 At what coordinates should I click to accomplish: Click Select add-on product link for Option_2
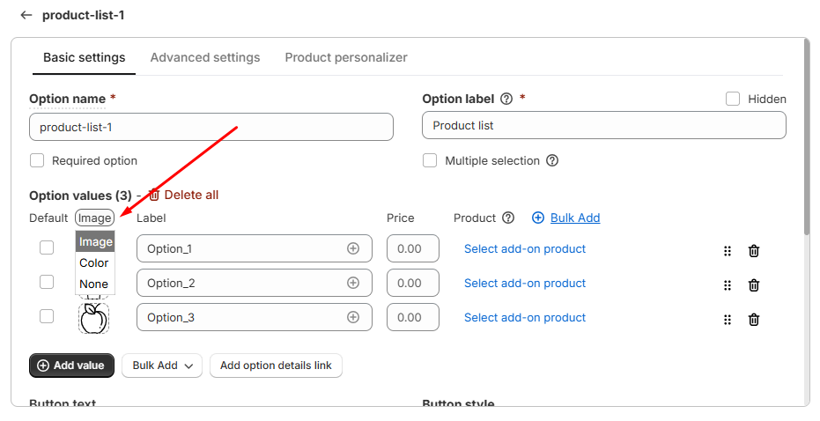point(525,283)
